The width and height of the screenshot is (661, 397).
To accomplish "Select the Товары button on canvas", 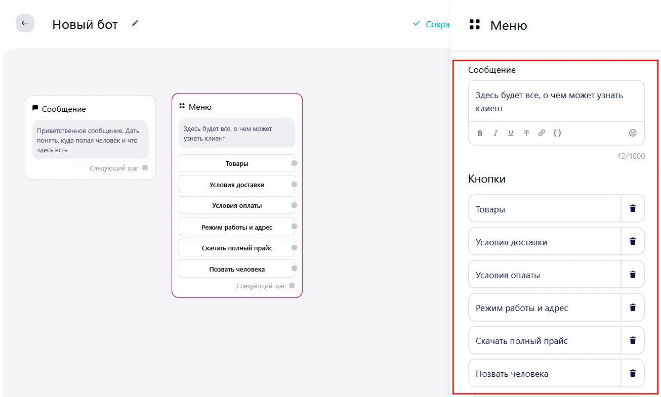I will tap(236, 163).
